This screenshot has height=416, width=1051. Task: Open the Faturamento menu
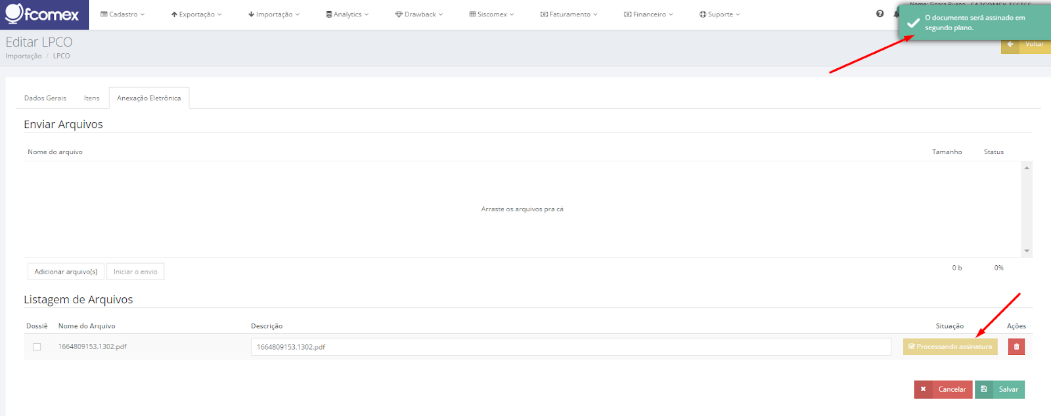click(x=569, y=14)
